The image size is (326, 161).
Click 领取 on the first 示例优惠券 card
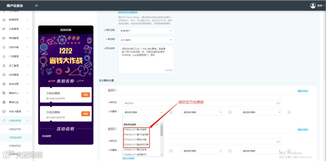coord(86,95)
